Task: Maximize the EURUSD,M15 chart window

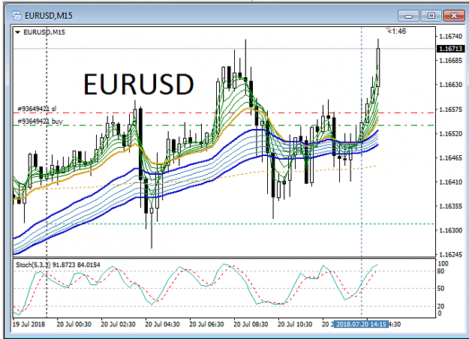Action: click(x=431, y=16)
